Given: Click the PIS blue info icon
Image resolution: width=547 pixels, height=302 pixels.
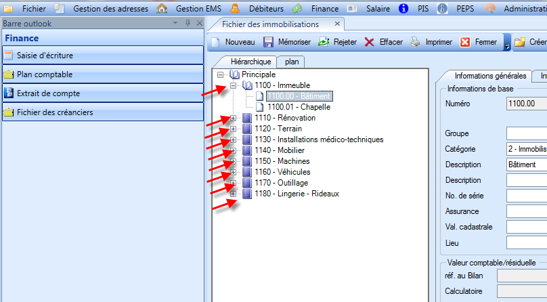Looking at the screenshot, I should (403, 8).
